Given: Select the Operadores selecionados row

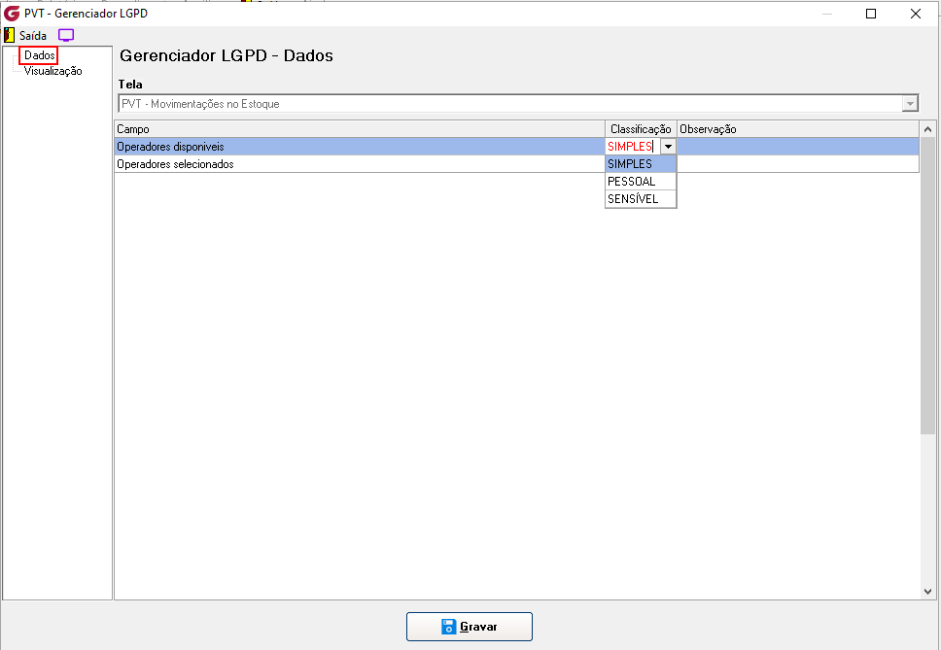Looking at the screenshot, I should pos(517,163).
